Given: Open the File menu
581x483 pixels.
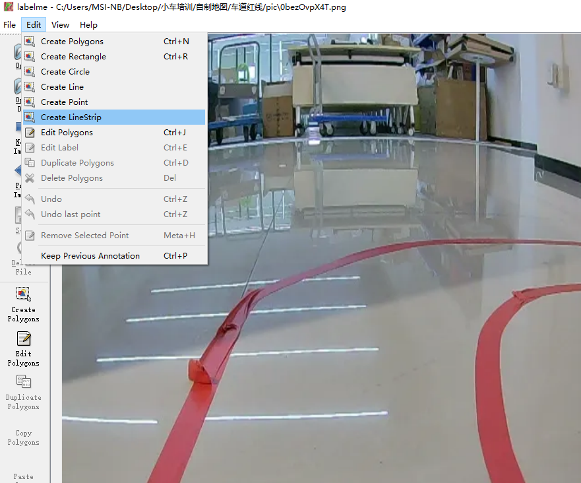Looking at the screenshot, I should click(x=9, y=25).
